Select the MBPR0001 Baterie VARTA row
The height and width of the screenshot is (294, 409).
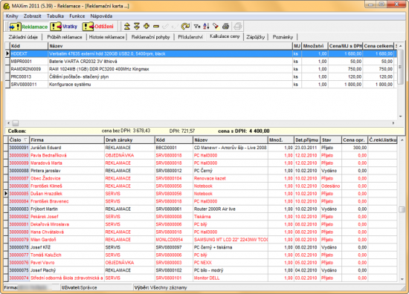[x=201, y=61]
